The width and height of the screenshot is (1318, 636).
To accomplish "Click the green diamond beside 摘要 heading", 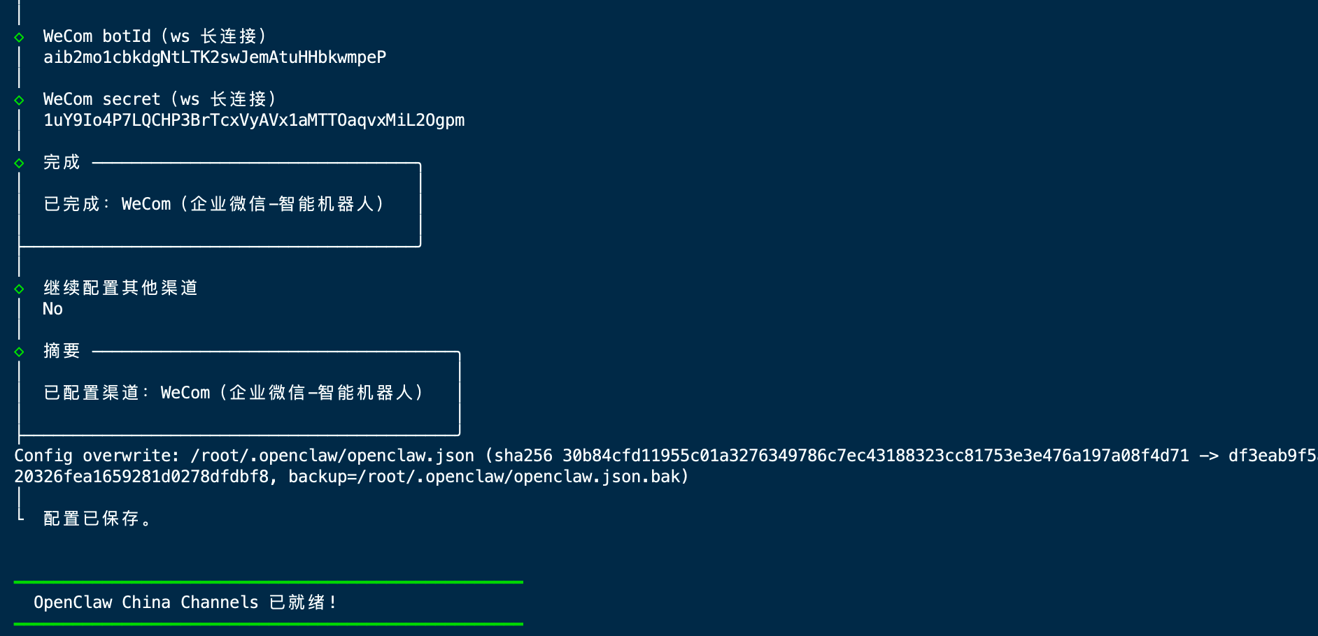I will point(19,352).
